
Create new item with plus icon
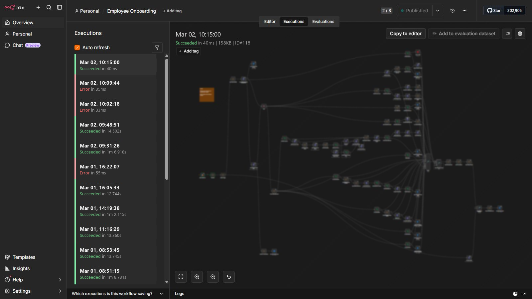38,7
